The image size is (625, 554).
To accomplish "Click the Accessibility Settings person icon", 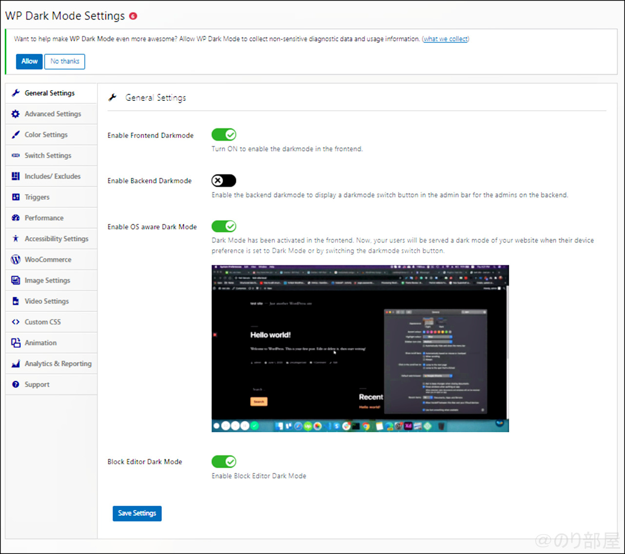I will click(16, 239).
